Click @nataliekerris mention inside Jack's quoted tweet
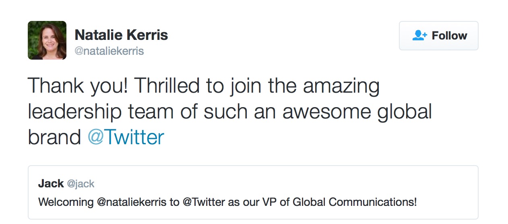 (131, 202)
